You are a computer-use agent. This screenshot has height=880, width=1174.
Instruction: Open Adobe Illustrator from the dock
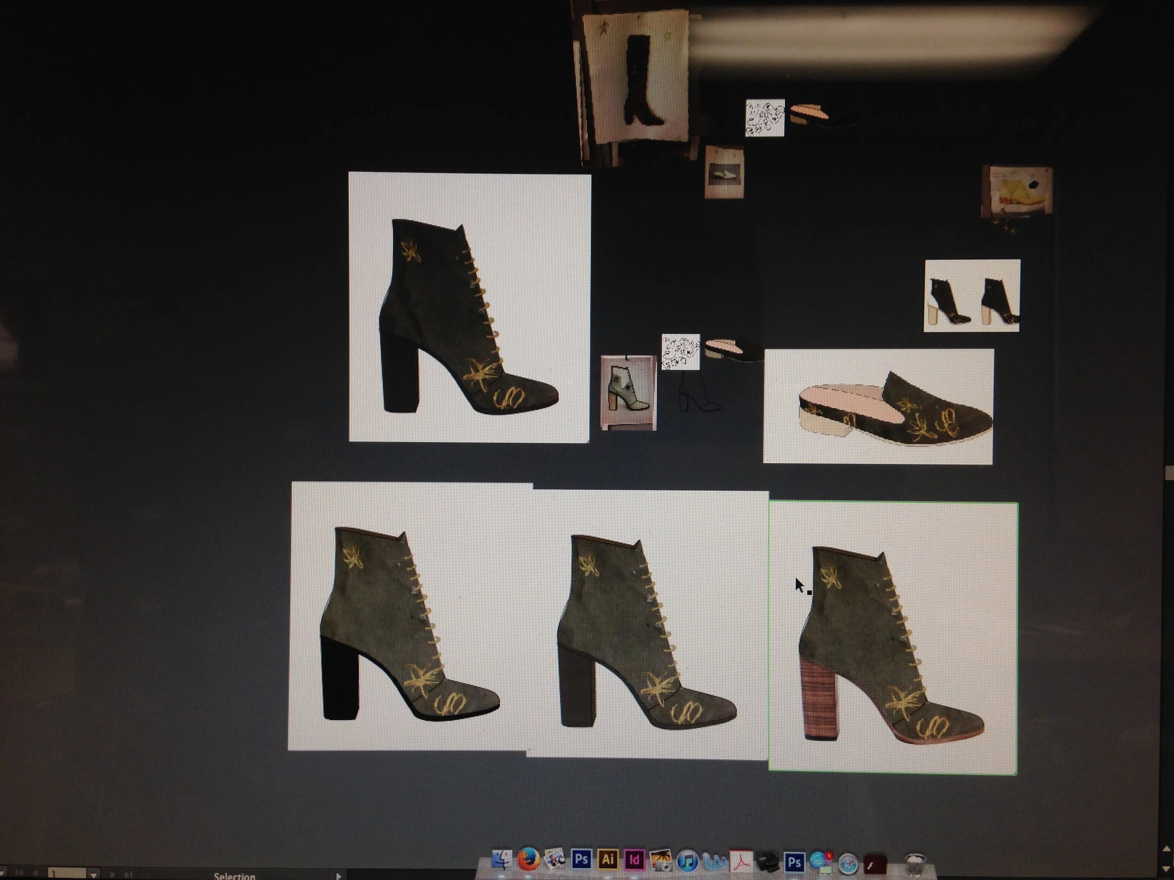(608, 859)
